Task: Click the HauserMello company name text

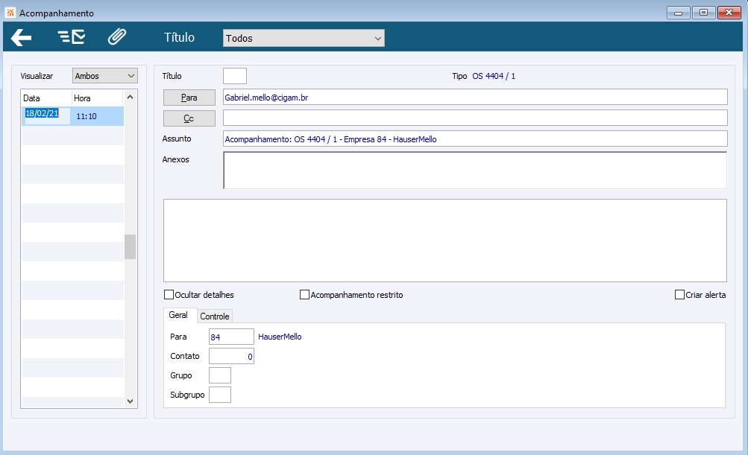Action: tap(280, 337)
